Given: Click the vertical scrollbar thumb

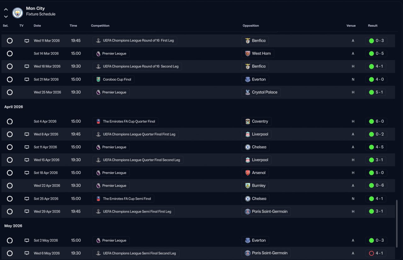Looking at the screenshot, I should 397,223.
